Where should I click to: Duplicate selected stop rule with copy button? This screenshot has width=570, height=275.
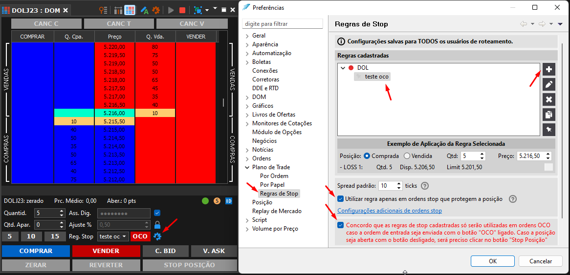pyautogui.click(x=549, y=115)
